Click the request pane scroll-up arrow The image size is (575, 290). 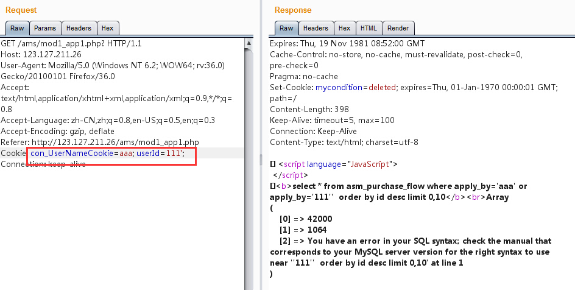[x=249, y=43]
